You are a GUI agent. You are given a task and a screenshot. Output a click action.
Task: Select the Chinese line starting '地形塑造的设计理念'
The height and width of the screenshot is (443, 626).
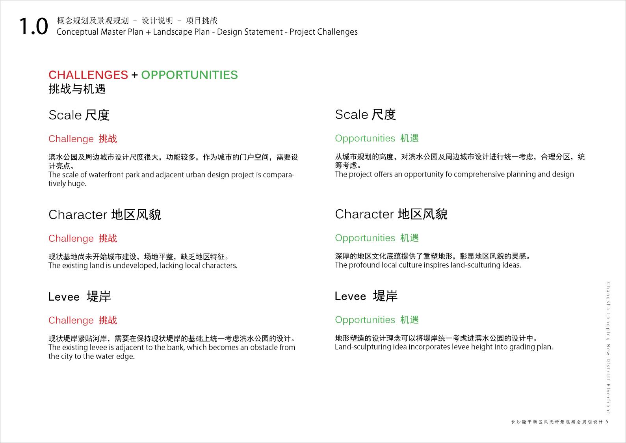pos(437,338)
